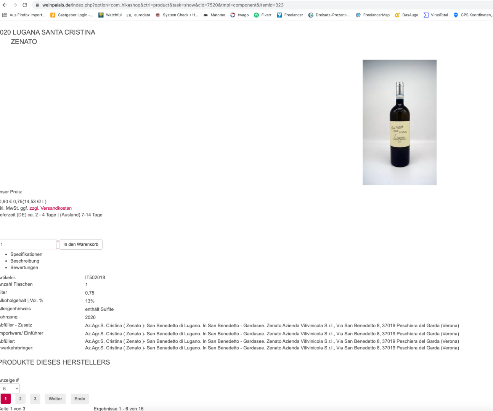Click the ZENATO heading text
493x411 pixels.
tap(24, 42)
